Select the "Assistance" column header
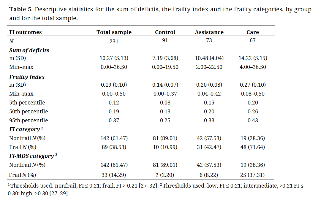 tap(209, 32)
